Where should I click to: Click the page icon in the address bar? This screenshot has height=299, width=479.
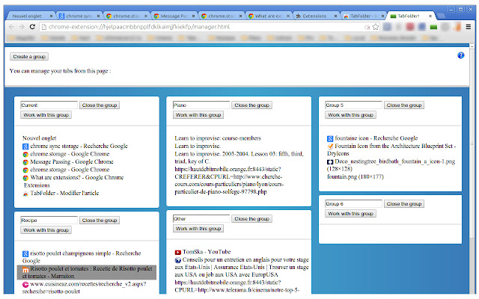(x=43, y=27)
